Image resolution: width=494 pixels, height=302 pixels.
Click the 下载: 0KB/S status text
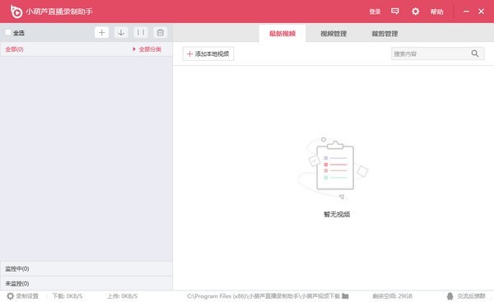point(68,296)
